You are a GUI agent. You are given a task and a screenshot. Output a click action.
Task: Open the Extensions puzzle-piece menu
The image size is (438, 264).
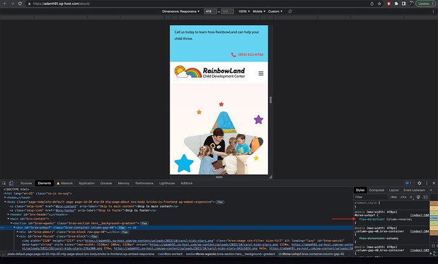tap(396, 4)
